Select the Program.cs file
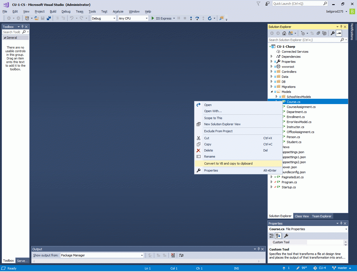 point(289,182)
